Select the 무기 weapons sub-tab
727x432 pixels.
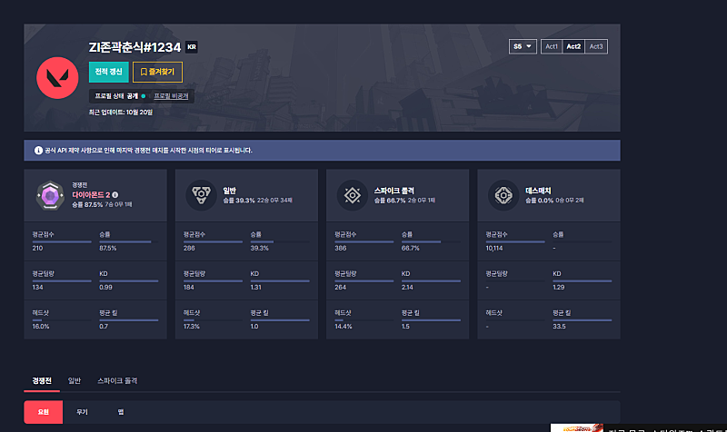[x=82, y=412]
